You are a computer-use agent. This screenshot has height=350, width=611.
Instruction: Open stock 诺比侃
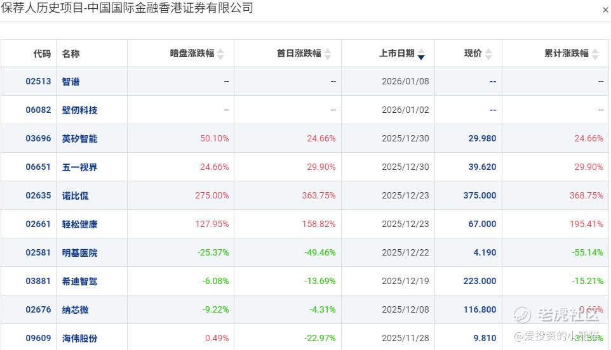pos(75,196)
